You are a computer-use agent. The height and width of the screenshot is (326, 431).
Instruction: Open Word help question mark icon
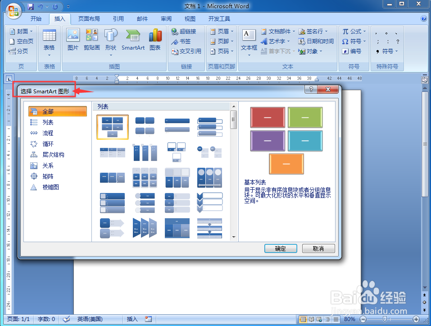424,18
